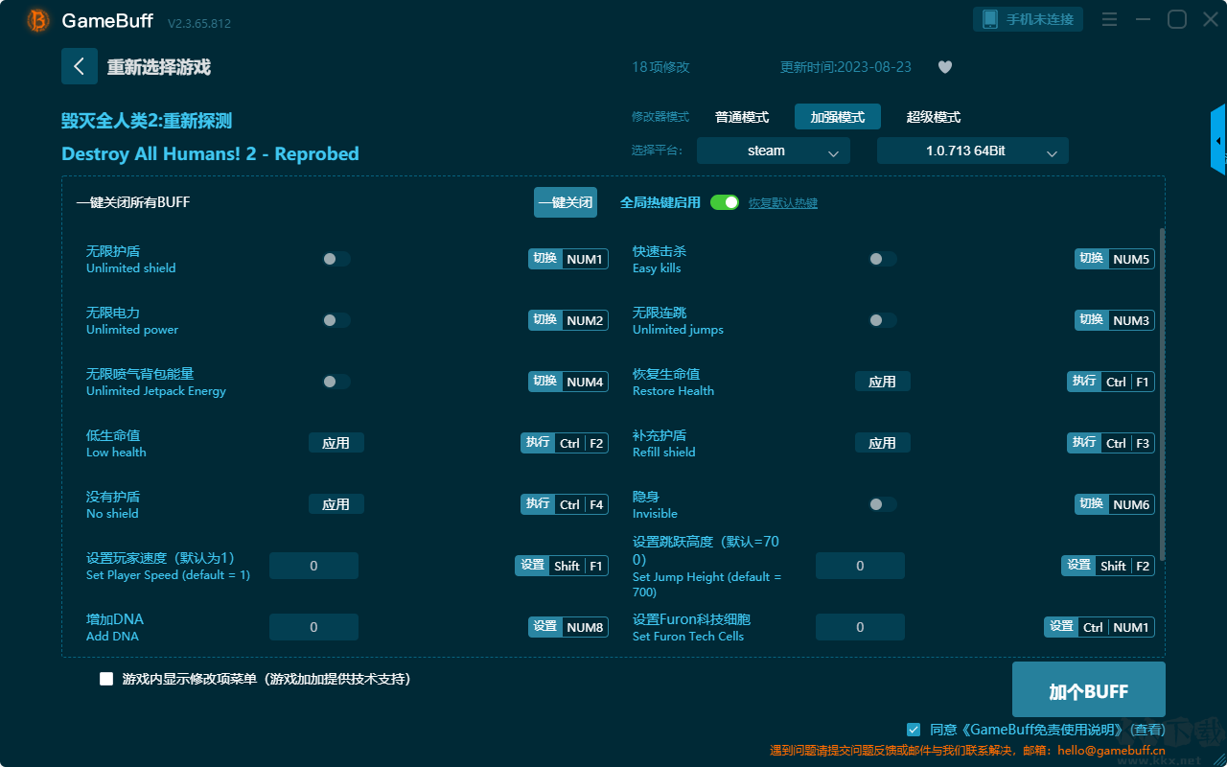1227x767 pixels.
Task: Click the Destroy All Humans! 2 - Reprobed title
Action: [x=210, y=153]
